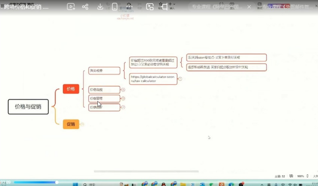Viewport: 318px width, 186px height.
Task: Close the 专业课程 recommendation banner
Action: (249, 7)
